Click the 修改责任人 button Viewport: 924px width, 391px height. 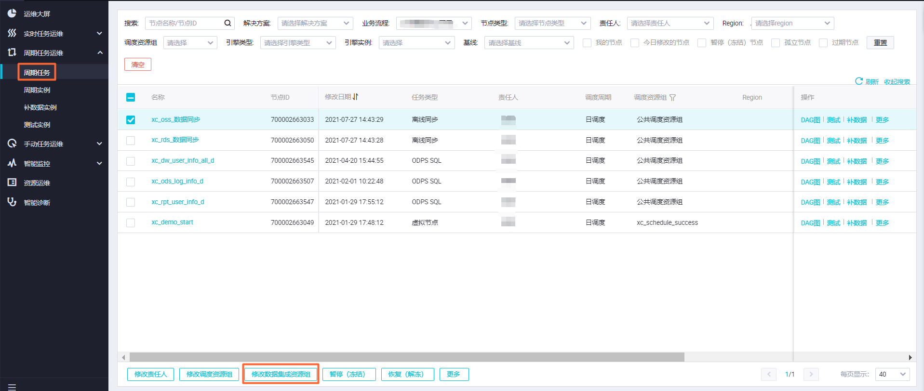pyautogui.click(x=150, y=374)
